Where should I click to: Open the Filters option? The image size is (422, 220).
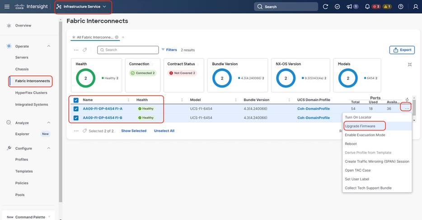[x=169, y=50]
